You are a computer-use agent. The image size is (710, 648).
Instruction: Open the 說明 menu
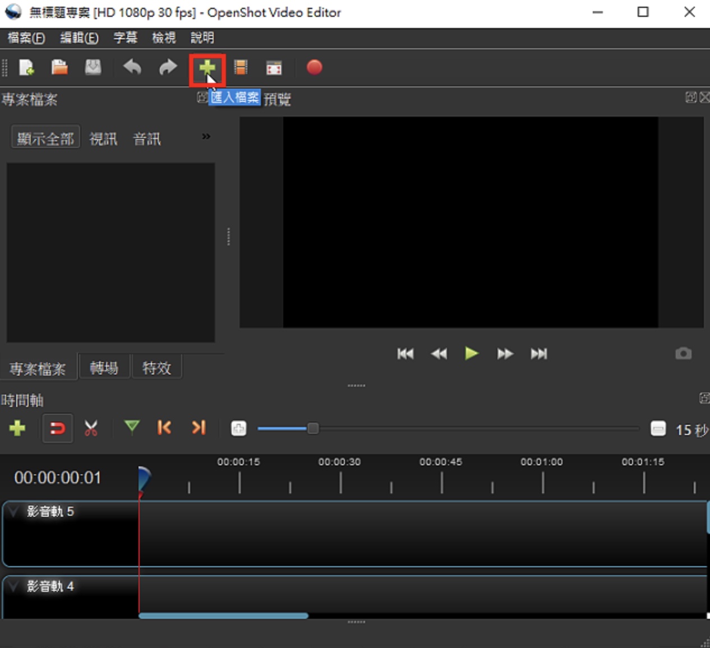202,38
